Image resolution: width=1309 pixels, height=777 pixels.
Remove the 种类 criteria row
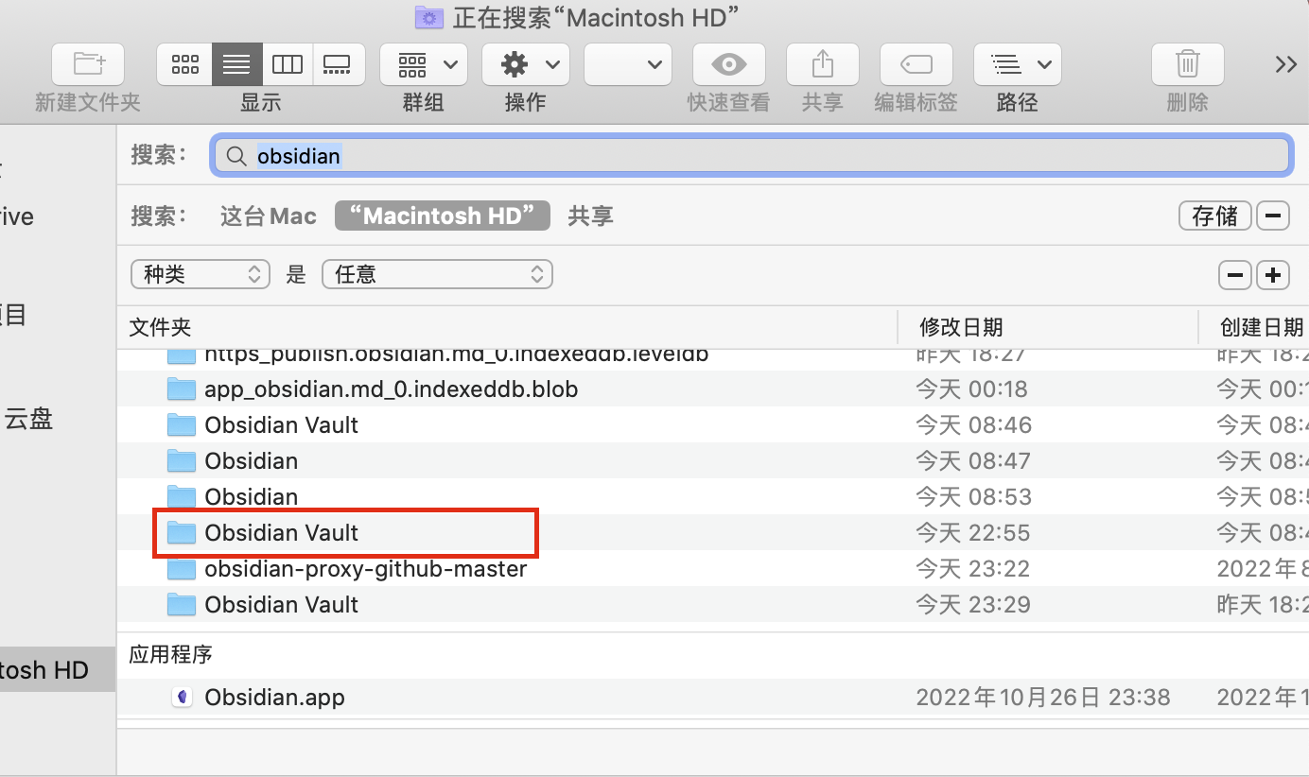coord(1235,275)
